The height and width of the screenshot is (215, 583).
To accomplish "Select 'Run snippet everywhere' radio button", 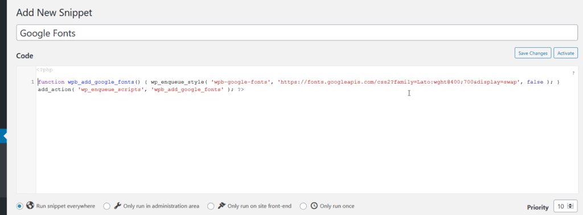I will tap(20, 206).
